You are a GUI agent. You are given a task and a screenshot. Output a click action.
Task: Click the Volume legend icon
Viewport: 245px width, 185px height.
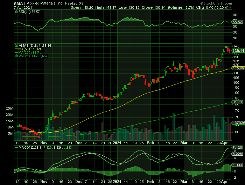(x=16, y=56)
